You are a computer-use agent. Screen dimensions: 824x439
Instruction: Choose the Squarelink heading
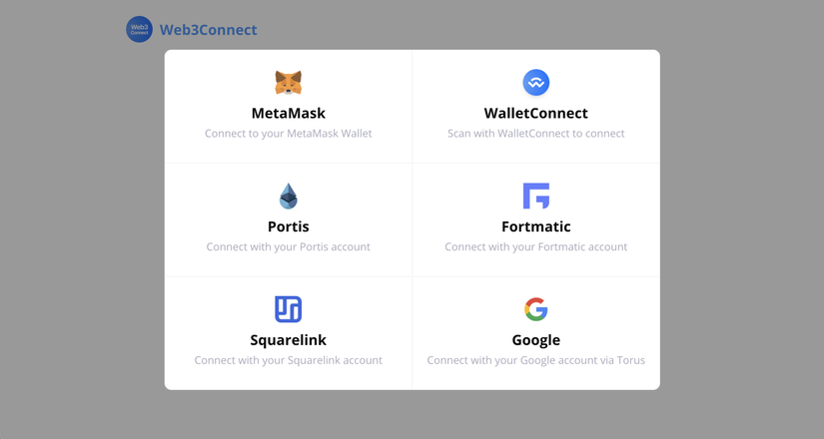tap(289, 340)
